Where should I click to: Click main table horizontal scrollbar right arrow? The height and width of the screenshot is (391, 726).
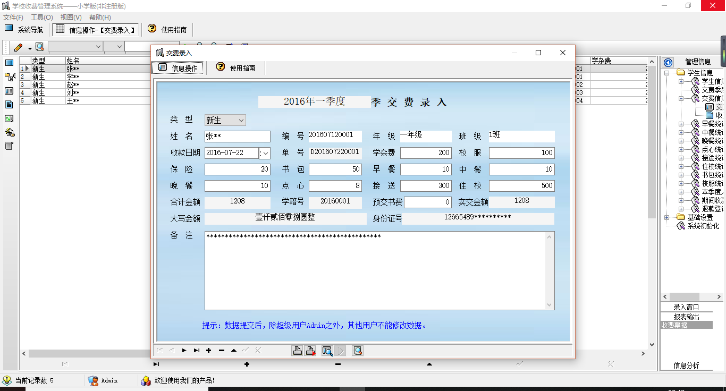point(643,353)
